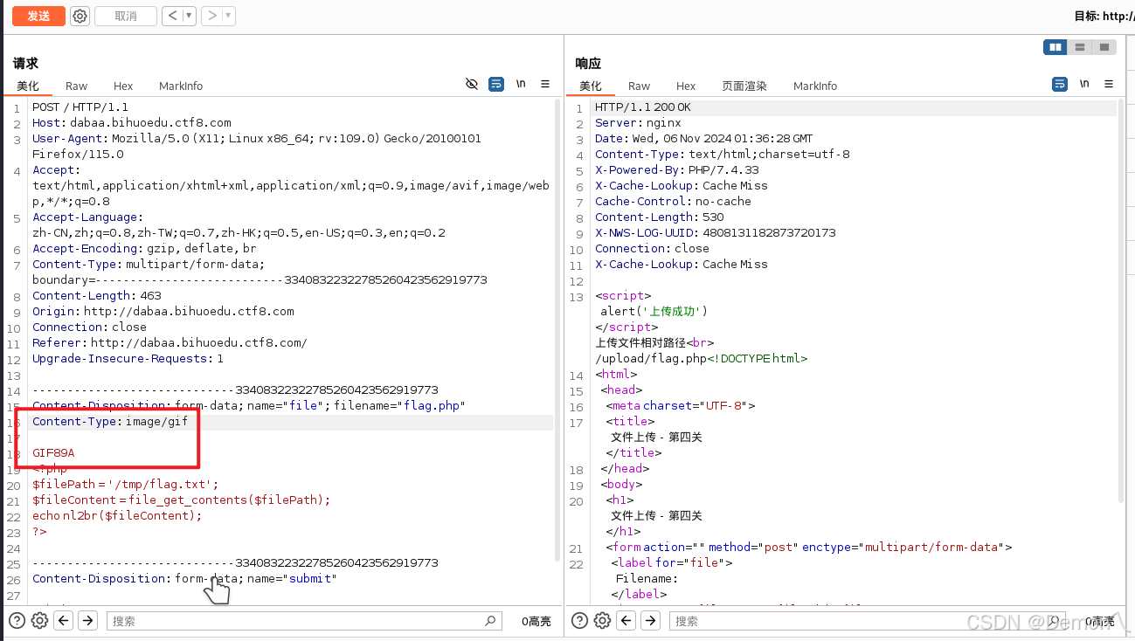The width and height of the screenshot is (1135, 641).
Task: Focus the response panel 搜索 search field
Action: pyautogui.click(x=867, y=621)
